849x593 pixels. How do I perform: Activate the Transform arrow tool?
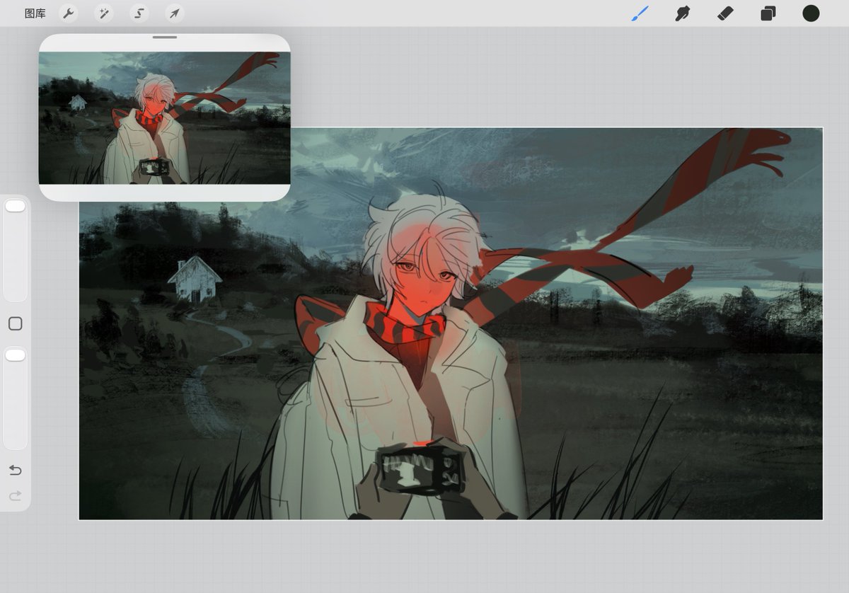pos(174,13)
